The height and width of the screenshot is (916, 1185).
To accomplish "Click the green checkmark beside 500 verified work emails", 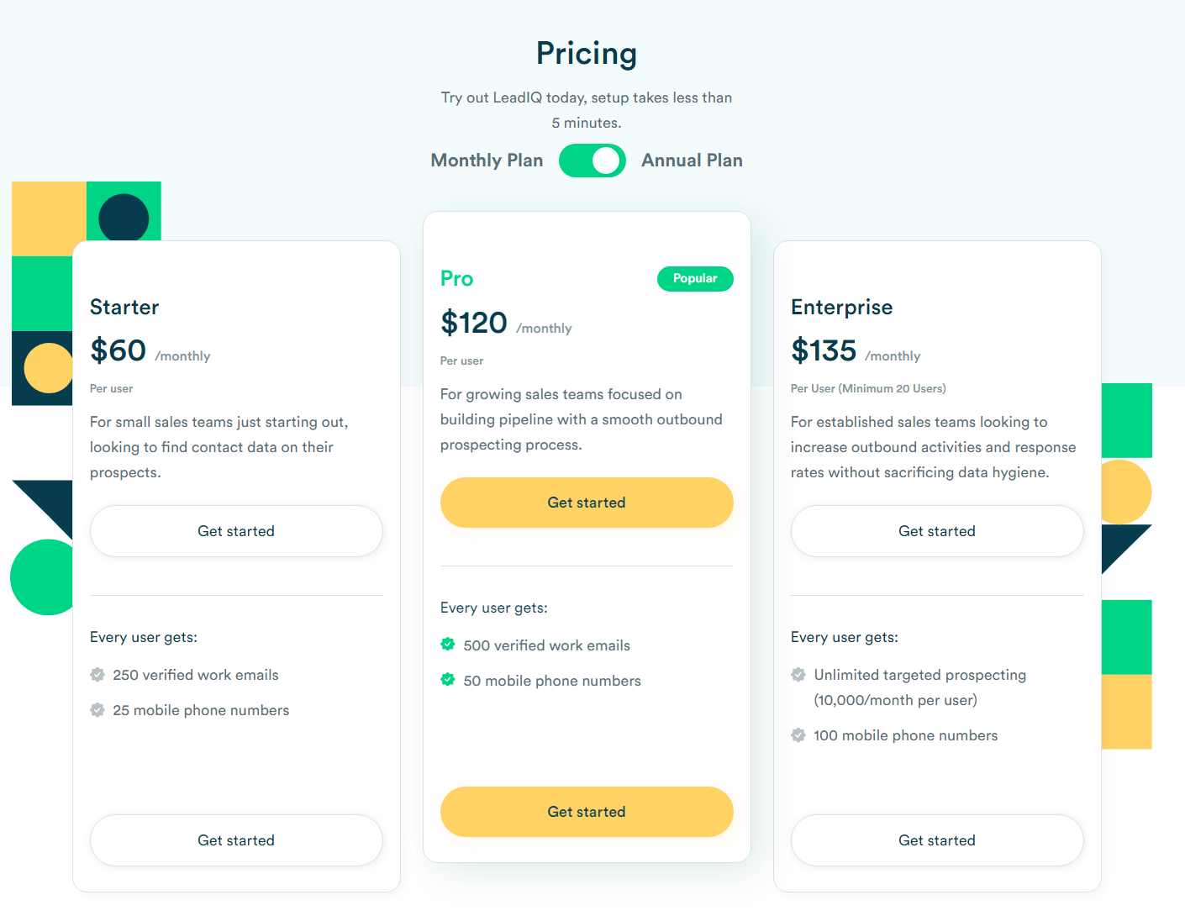I will point(447,644).
